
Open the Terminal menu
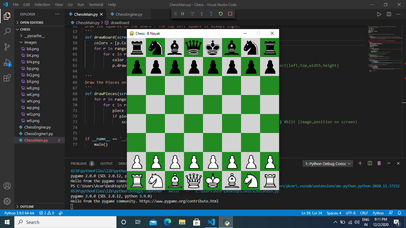(x=96, y=4)
